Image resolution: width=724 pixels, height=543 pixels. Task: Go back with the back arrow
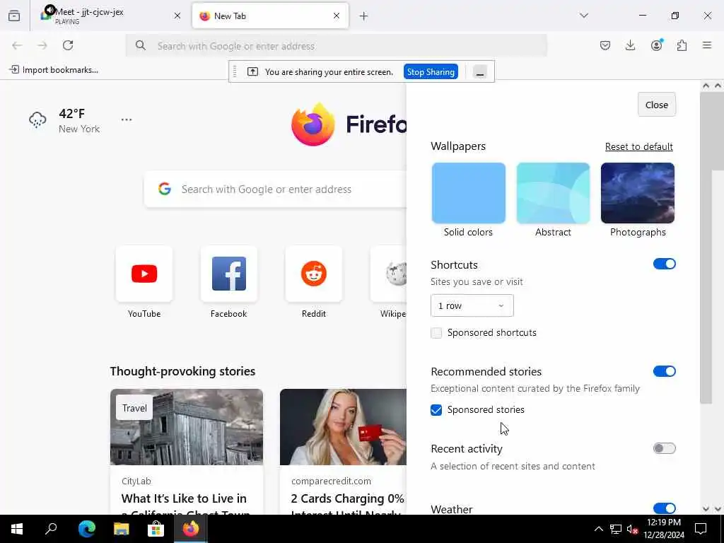17,45
